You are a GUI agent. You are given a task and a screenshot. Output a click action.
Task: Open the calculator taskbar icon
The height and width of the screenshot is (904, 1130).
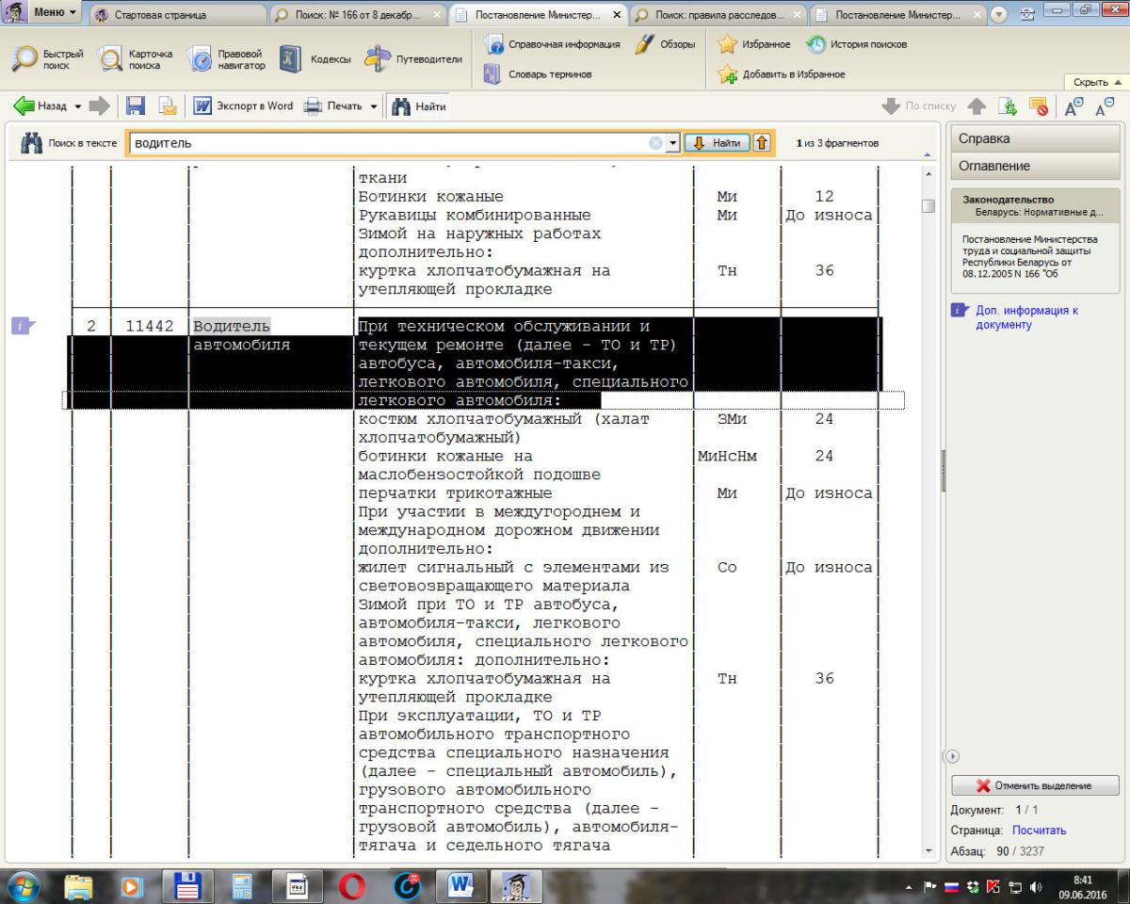[x=242, y=885]
